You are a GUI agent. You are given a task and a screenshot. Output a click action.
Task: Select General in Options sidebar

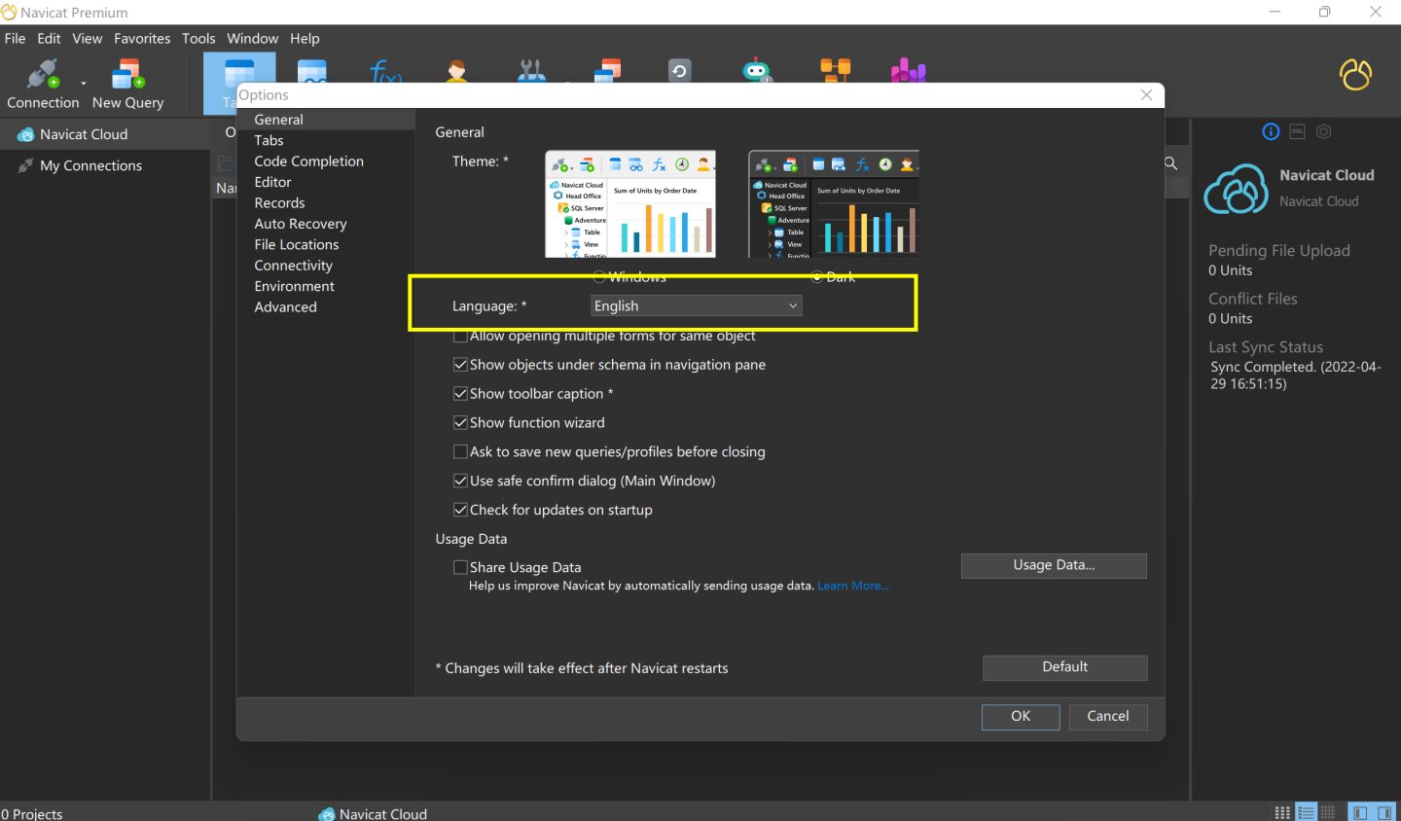coord(326,120)
